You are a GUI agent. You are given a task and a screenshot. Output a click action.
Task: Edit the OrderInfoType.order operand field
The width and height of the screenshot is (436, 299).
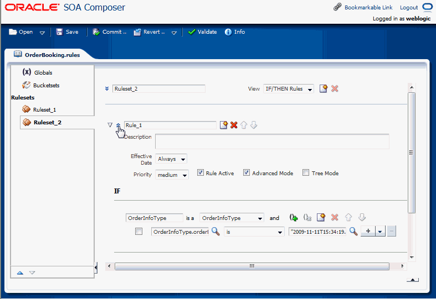point(180,232)
